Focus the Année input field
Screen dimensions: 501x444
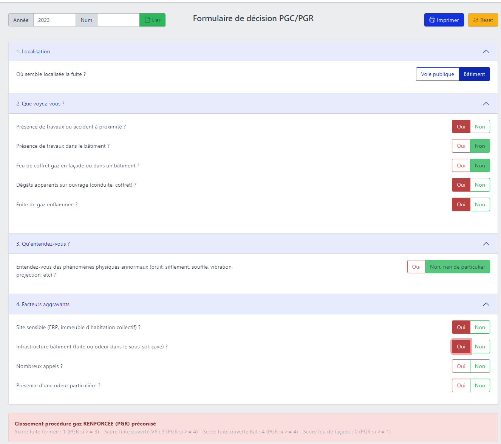tap(54, 20)
